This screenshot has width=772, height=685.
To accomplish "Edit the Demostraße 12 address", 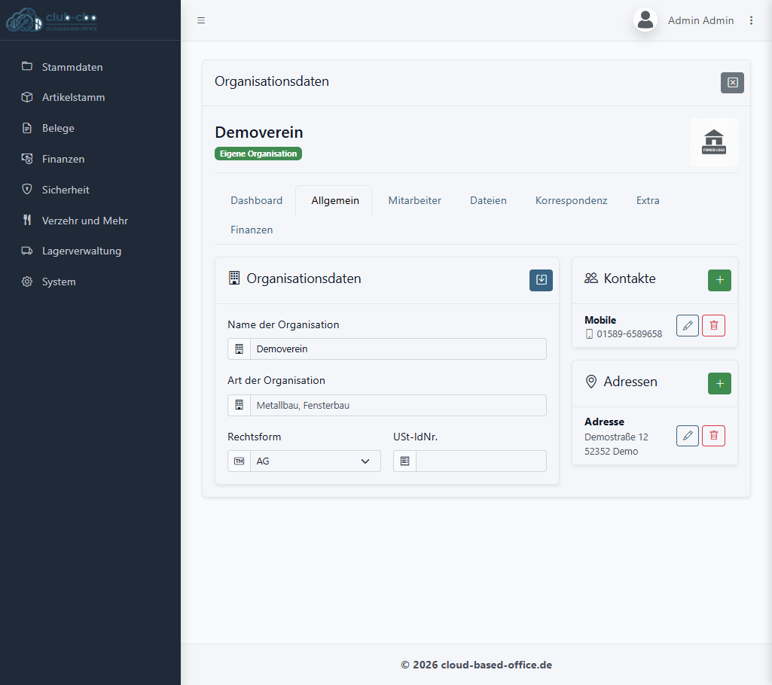I will pos(688,436).
